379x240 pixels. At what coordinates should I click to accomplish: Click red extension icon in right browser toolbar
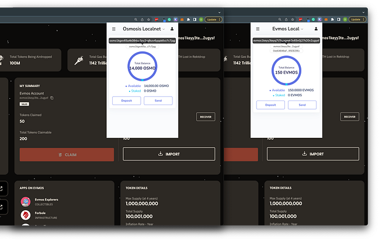300,19
